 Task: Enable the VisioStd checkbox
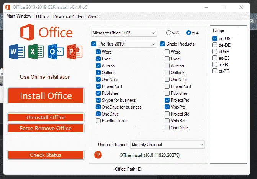(167, 121)
